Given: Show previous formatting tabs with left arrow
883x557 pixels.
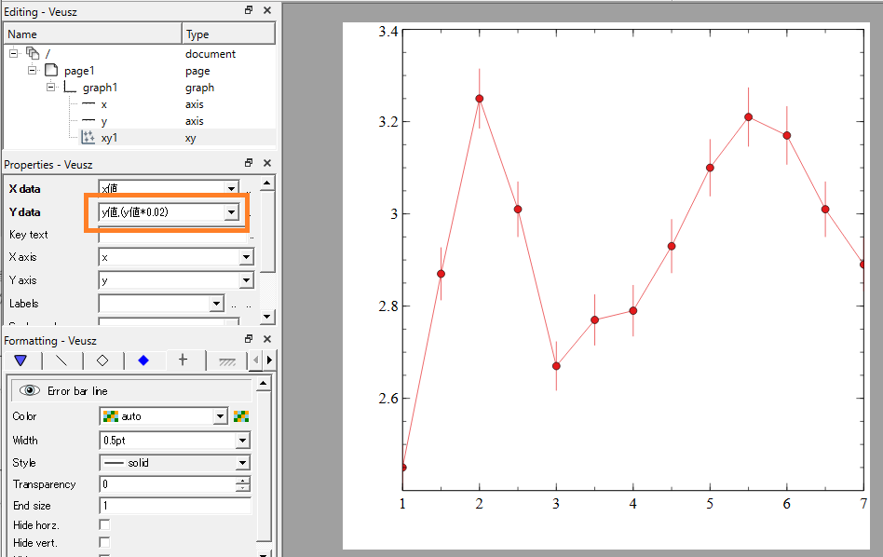Looking at the screenshot, I should click(x=256, y=360).
